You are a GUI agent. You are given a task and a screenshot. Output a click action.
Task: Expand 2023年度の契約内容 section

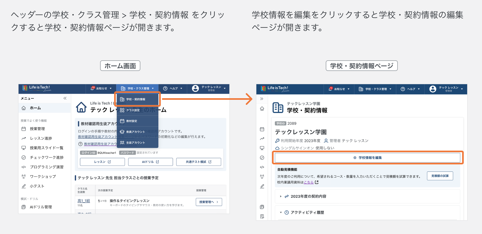coord(368,196)
